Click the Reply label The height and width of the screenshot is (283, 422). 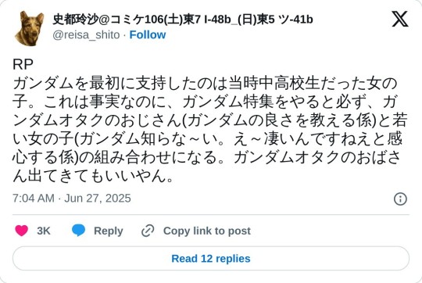[109, 231]
